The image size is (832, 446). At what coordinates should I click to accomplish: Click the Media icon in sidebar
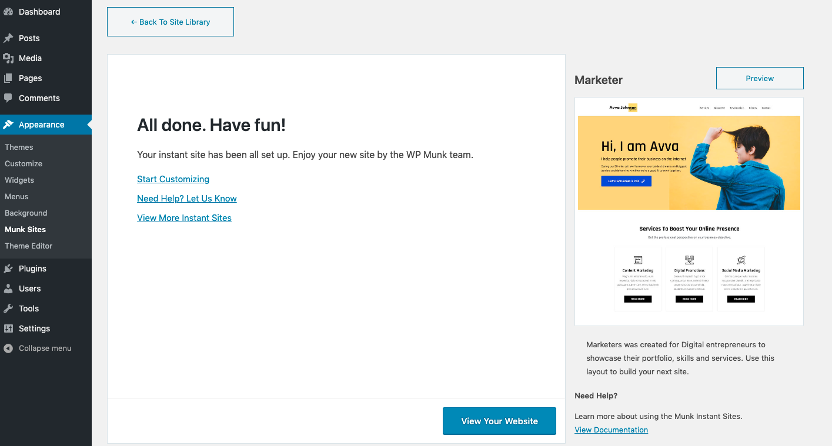tap(8, 58)
